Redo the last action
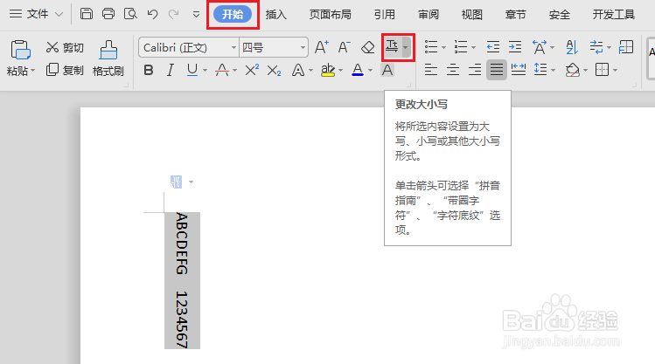 pos(174,14)
